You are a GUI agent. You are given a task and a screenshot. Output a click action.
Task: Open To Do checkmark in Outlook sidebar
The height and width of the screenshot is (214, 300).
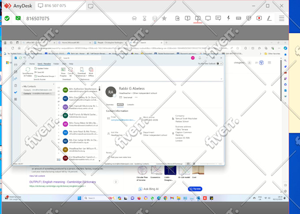[16, 92]
